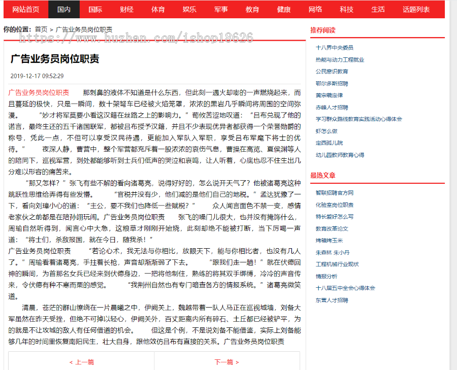Open hot article 化验室岗位职责

335,205
